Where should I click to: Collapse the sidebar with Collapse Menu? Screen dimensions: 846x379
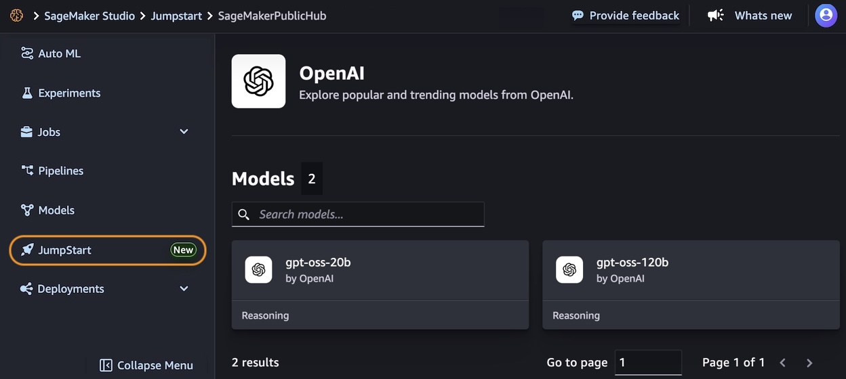coord(146,365)
